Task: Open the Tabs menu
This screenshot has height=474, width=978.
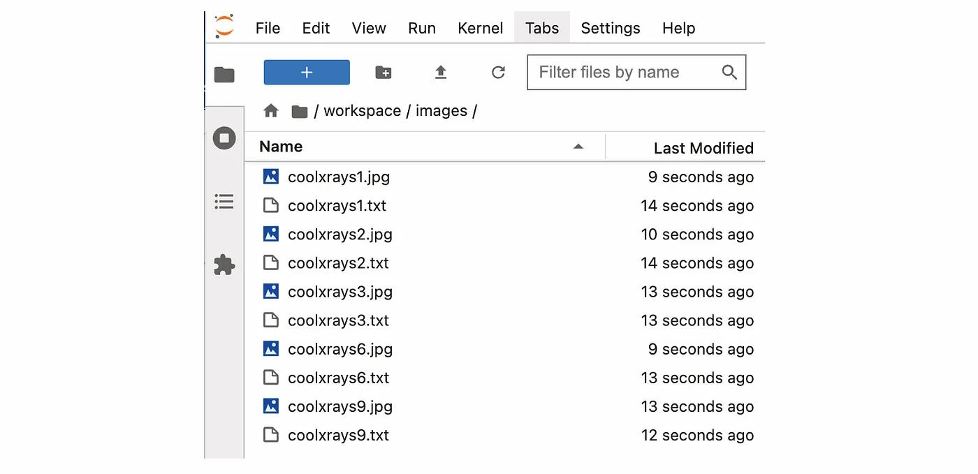Action: (x=542, y=28)
